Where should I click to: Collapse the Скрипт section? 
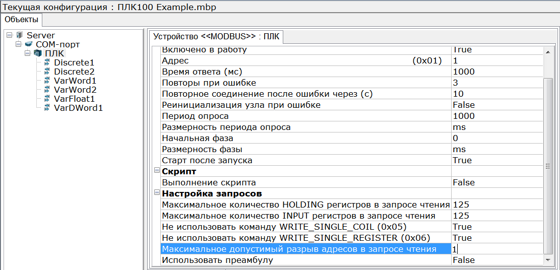[157, 171]
